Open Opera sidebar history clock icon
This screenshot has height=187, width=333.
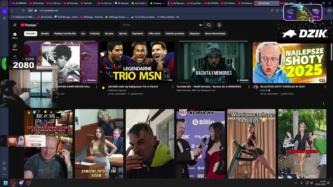4,169
